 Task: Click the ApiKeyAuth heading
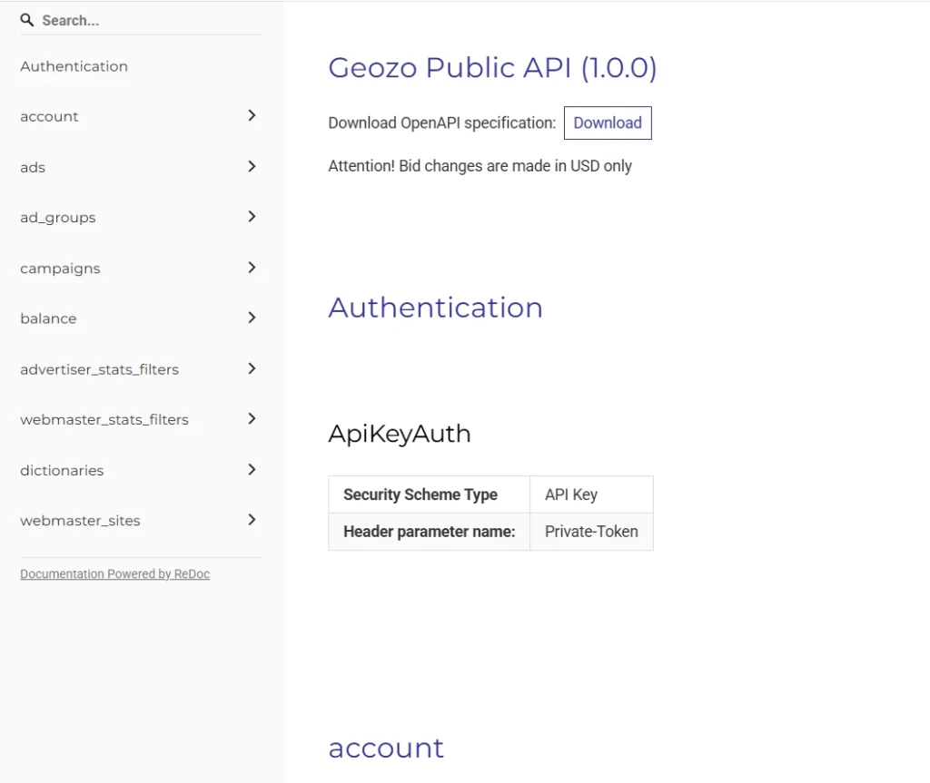click(400, 434)
